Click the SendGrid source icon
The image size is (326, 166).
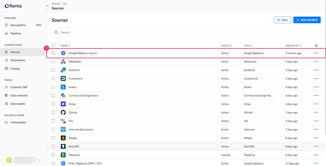click(63, 70)
